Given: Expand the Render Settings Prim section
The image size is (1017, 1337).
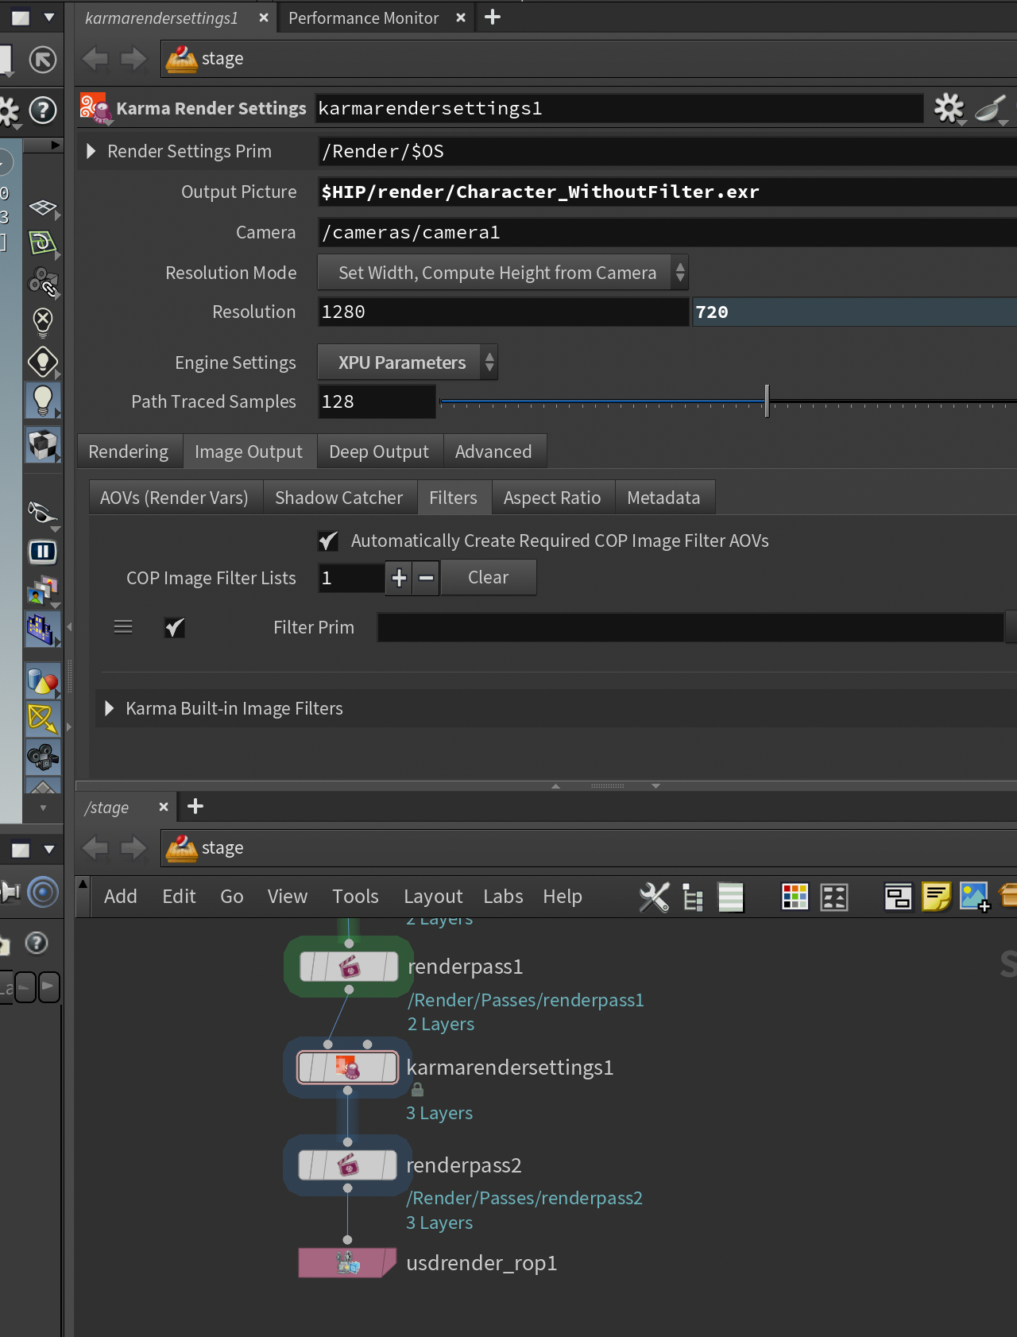Looking at the screenshot, I should coord(91,151).
